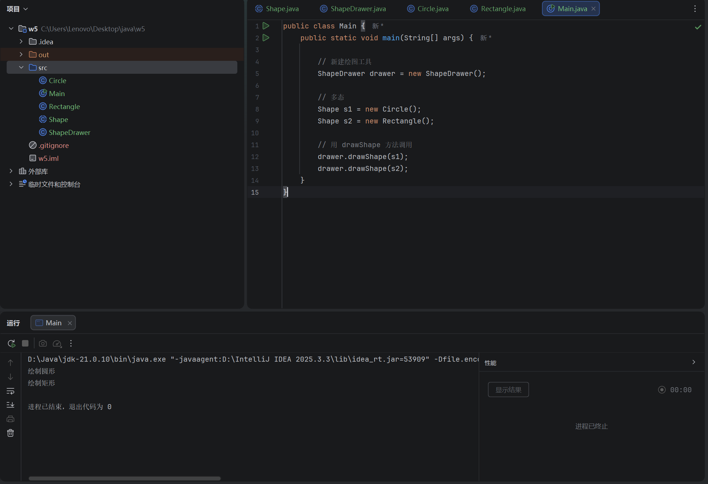708x484 pixels.
Task: Collapse the src folder
Action: [x=21, y=67]
